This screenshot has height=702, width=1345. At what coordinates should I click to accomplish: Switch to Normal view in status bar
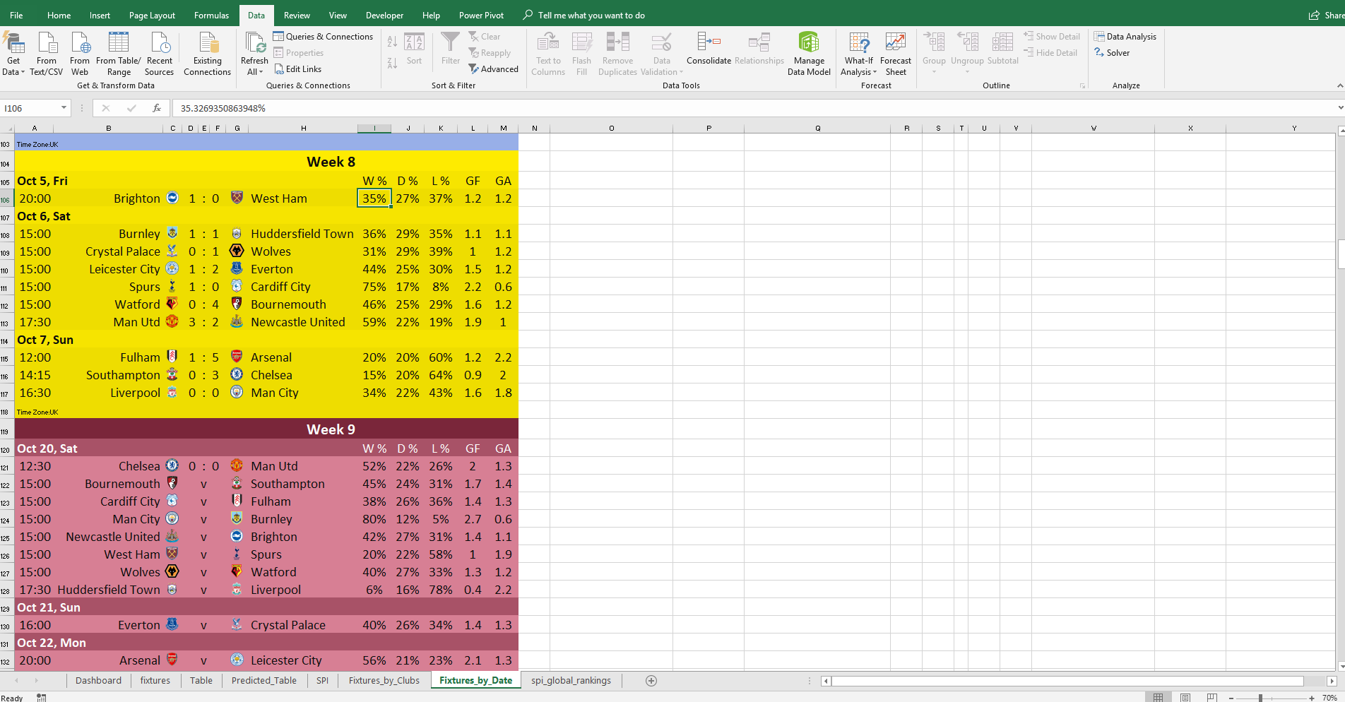coord(1158,697)
